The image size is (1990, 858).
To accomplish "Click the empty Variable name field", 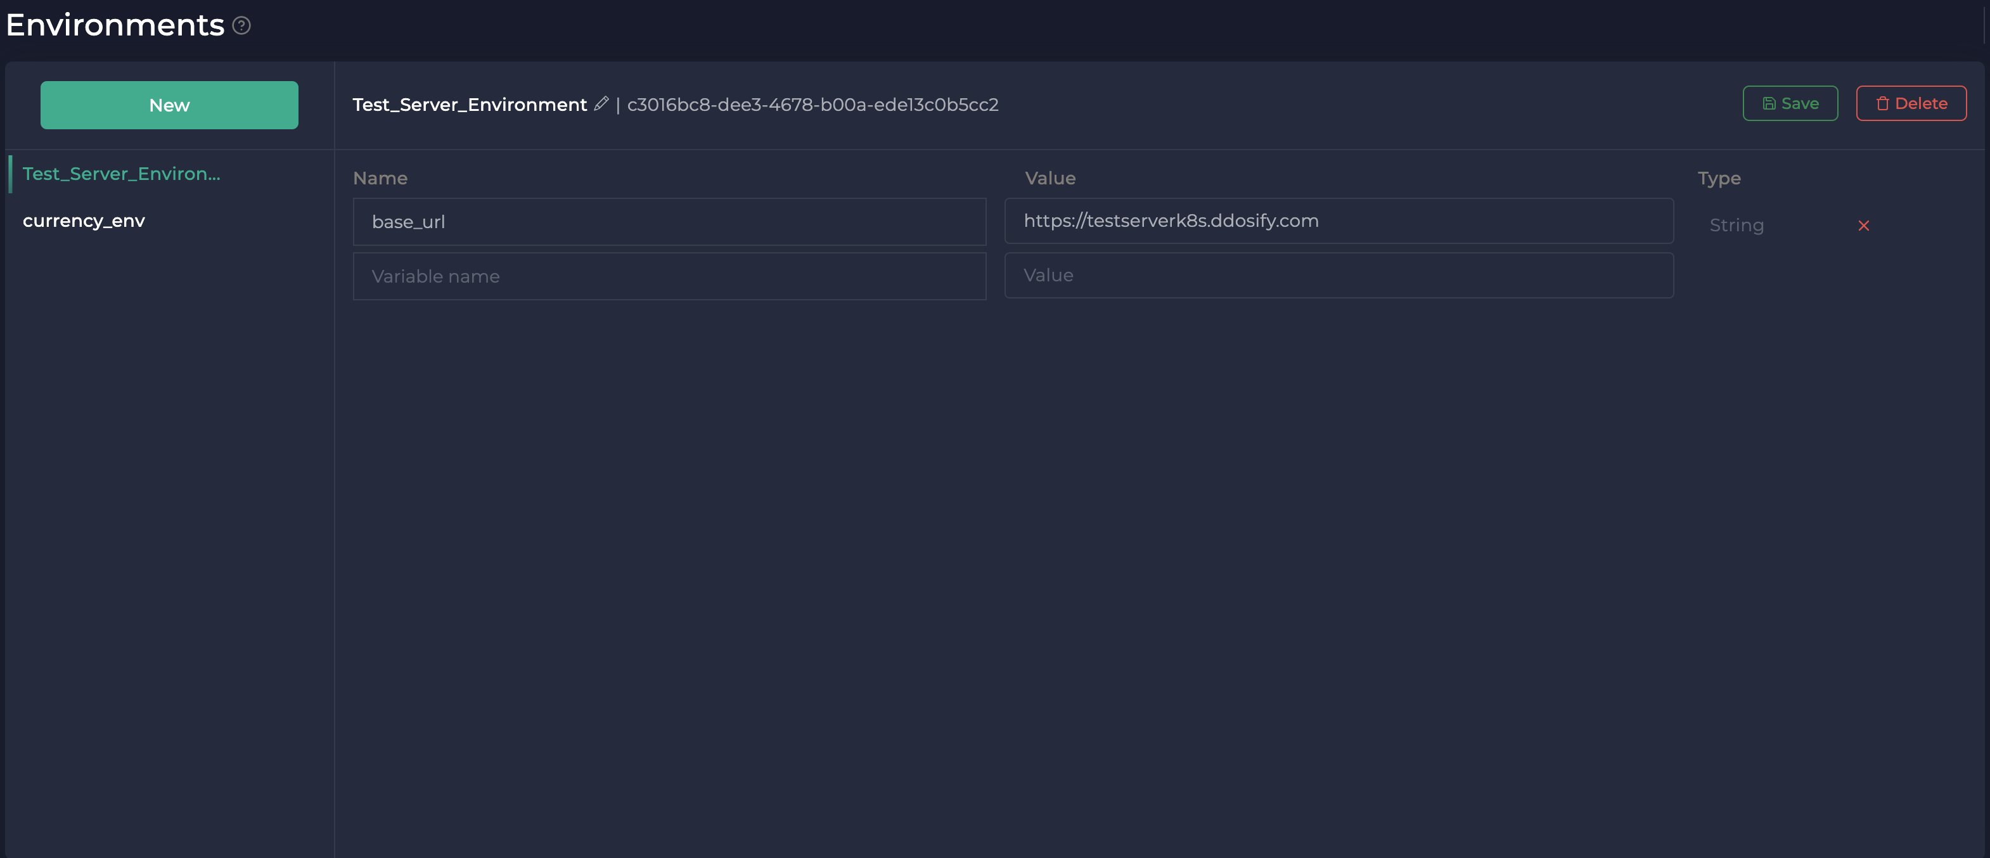I will [x=669, y=276].
